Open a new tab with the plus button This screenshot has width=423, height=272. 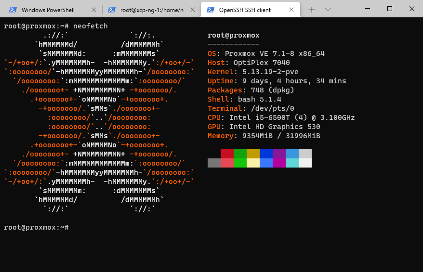(312, 10)
